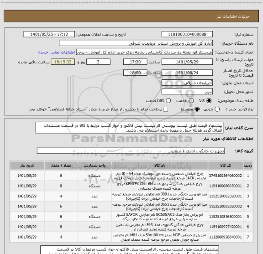Screen dimensions: 263x254
Task: Click the buyer organization name field
Action: (x=136, y=43)
